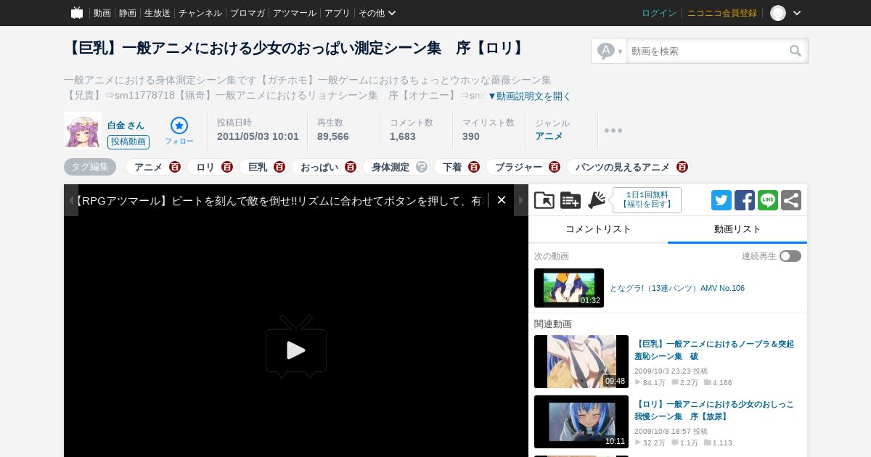Select the パンツの見えるアニメ tag
The width and height of the screenshot is (871, 457).
623,167
